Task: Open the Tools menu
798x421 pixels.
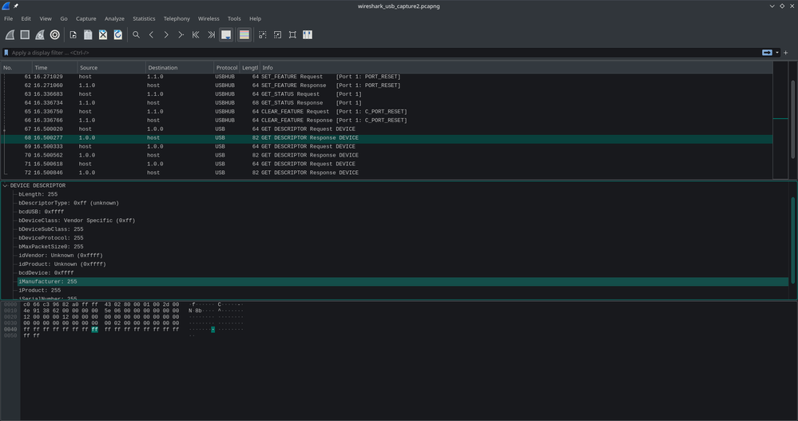Action: [234, 18]
